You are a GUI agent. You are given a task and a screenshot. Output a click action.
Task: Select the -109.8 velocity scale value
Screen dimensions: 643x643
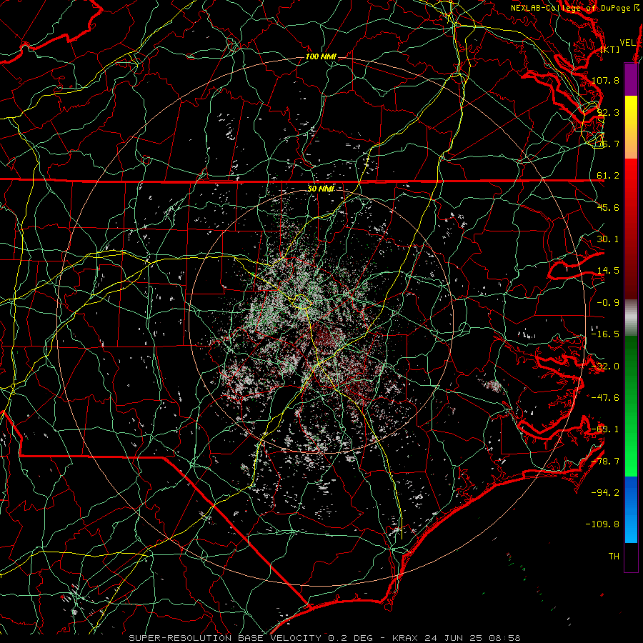(602, 524)
